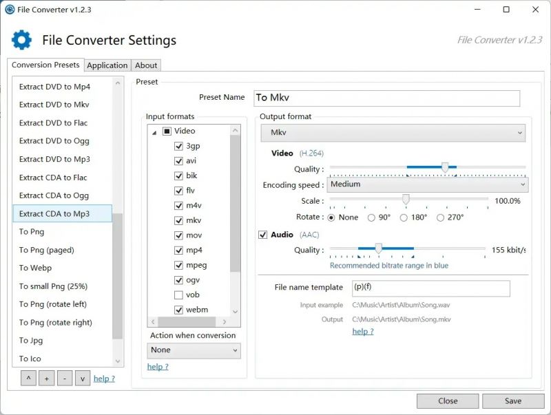Viewport: 551px width, 415px height.
Task: Uncheck the avi input format
Action: (x=178, y=161)
